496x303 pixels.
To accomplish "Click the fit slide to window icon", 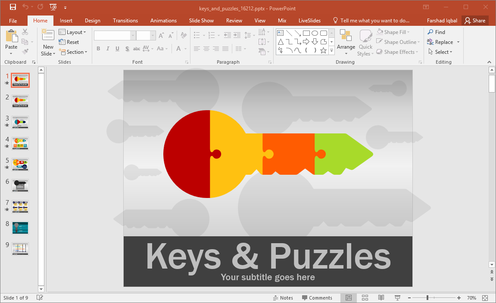I will pyautogui.click(x=485, y=298).
